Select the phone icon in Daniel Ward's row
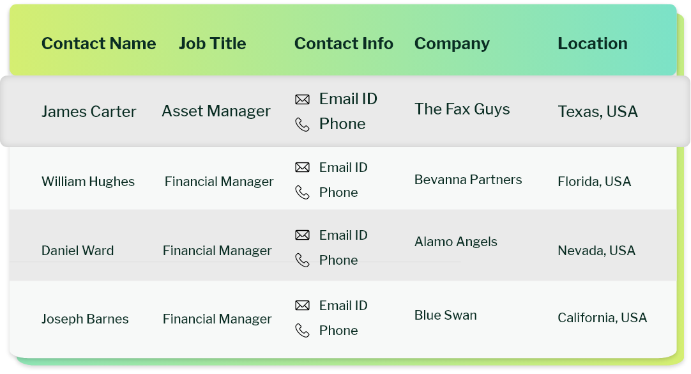691x374 pixels. tap(302, 260)
